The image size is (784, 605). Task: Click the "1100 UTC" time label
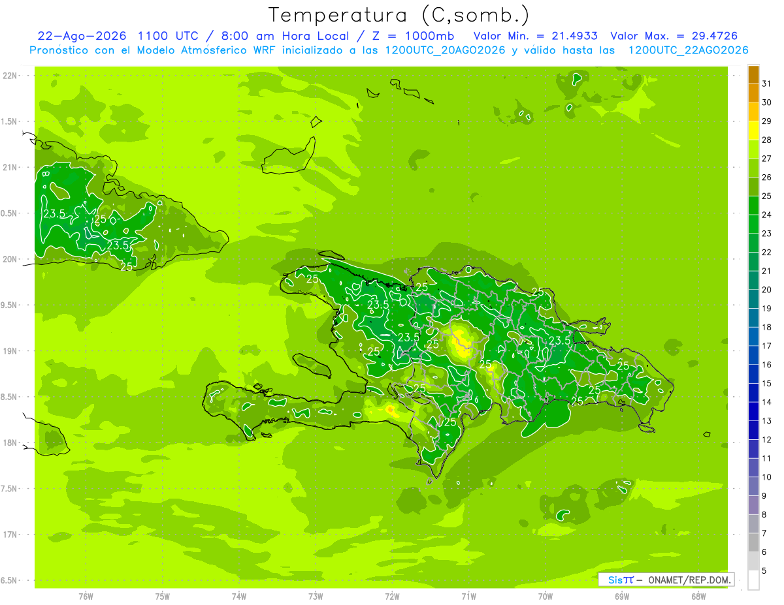click(169, 36)
